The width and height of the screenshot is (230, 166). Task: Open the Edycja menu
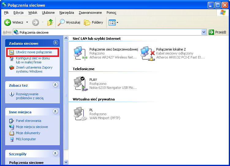[18, 13]
